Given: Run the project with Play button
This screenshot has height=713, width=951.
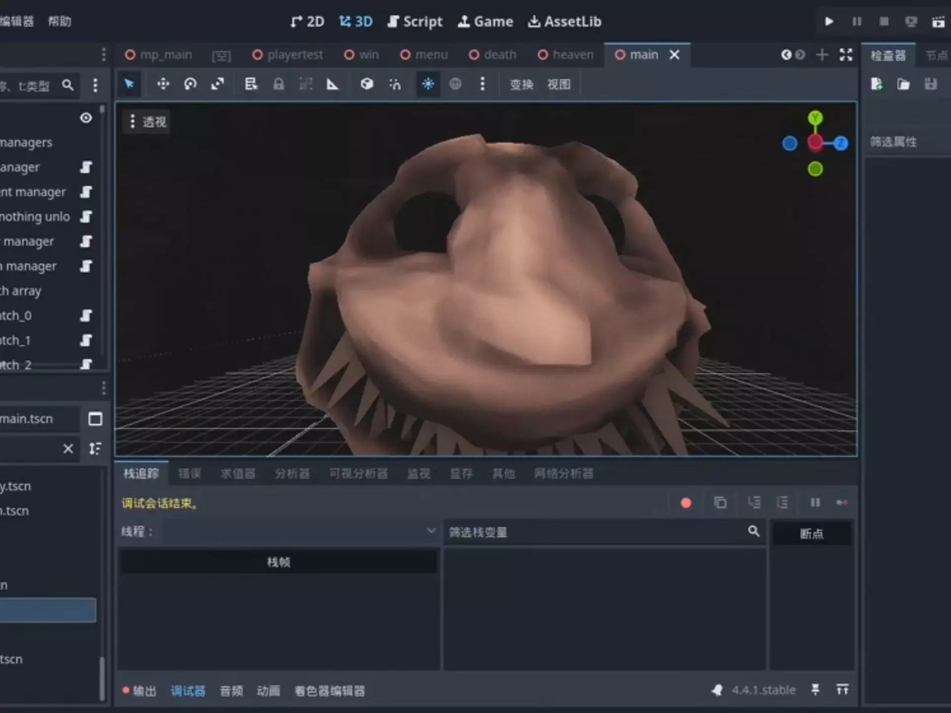Looking at the screenshot, I should pyautogui.click(x=829, y=22).
